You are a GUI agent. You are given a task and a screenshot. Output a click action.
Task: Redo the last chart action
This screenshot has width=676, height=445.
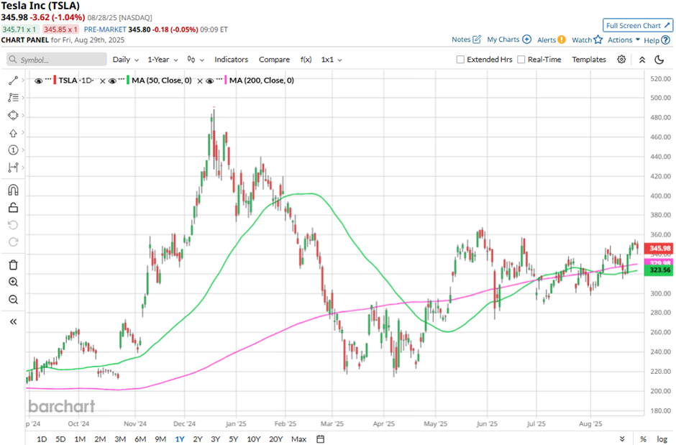click(13, 242)
